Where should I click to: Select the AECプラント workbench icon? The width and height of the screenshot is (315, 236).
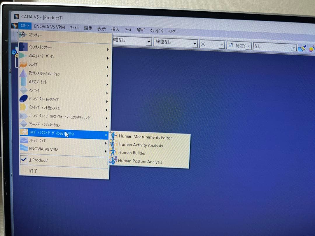tap(23, 82)
